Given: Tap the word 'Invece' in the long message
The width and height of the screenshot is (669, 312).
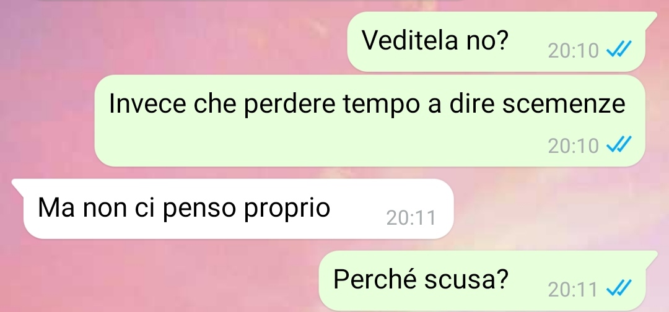Looking at the screenshot, I should [147, 103].
